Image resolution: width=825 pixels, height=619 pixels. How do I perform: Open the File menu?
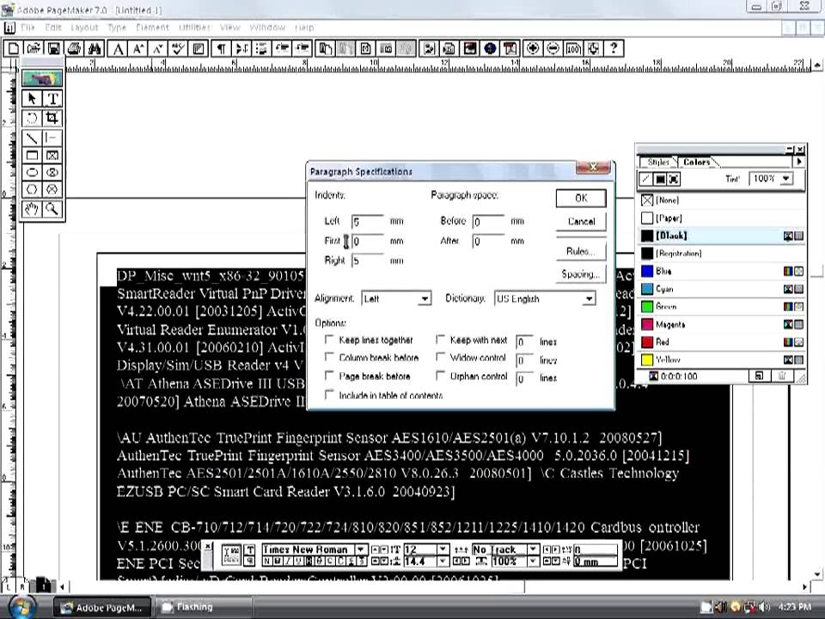27,28
